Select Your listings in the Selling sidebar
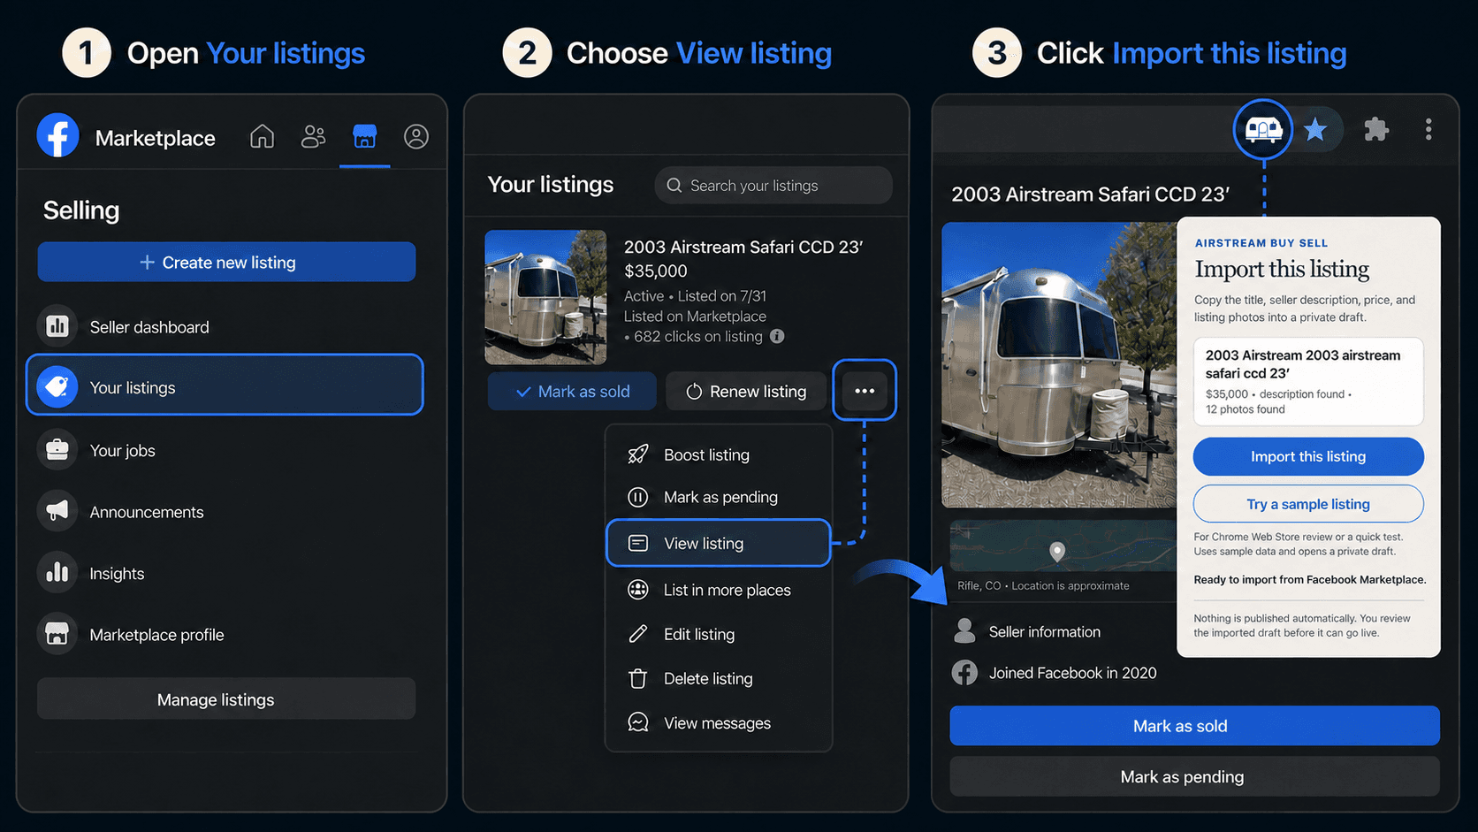The height and width of the screenshot is (832, 1478). pyautogui.click(x=225, y=385)
